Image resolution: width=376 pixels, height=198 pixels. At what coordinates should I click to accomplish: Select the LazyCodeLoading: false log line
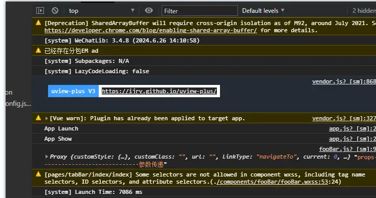[x=97, y=71]
